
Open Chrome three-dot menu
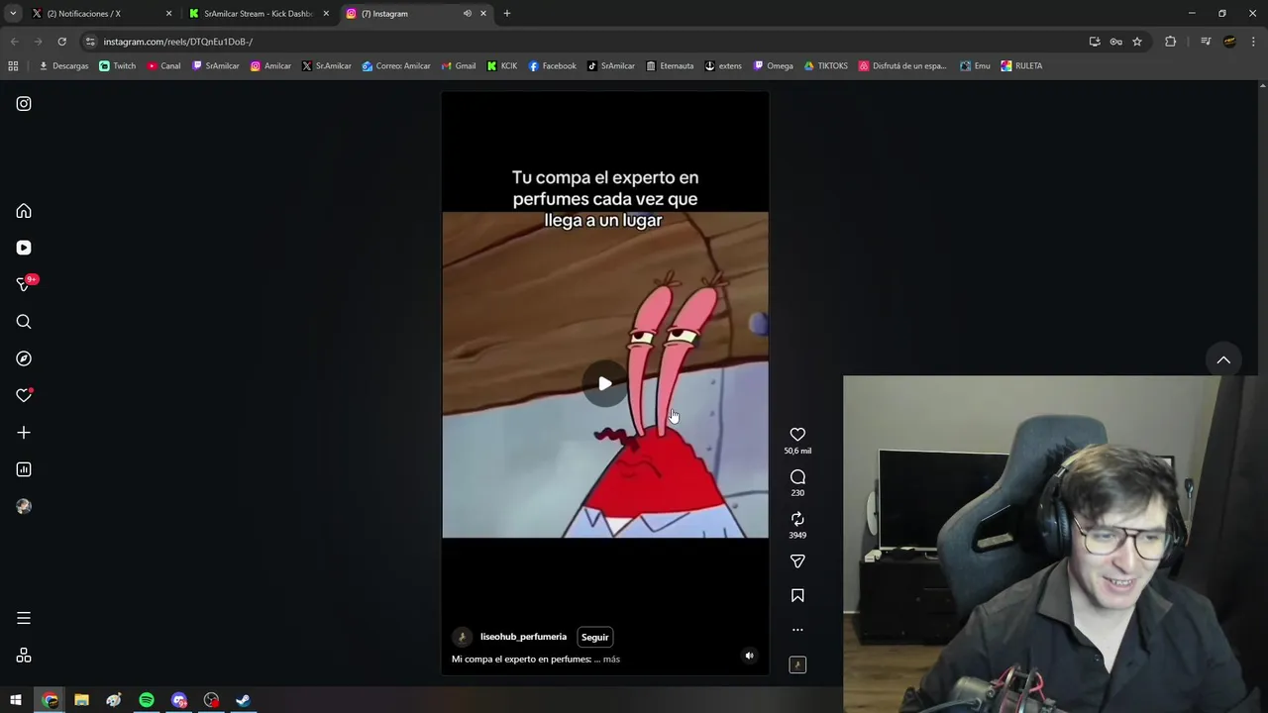1254,42
